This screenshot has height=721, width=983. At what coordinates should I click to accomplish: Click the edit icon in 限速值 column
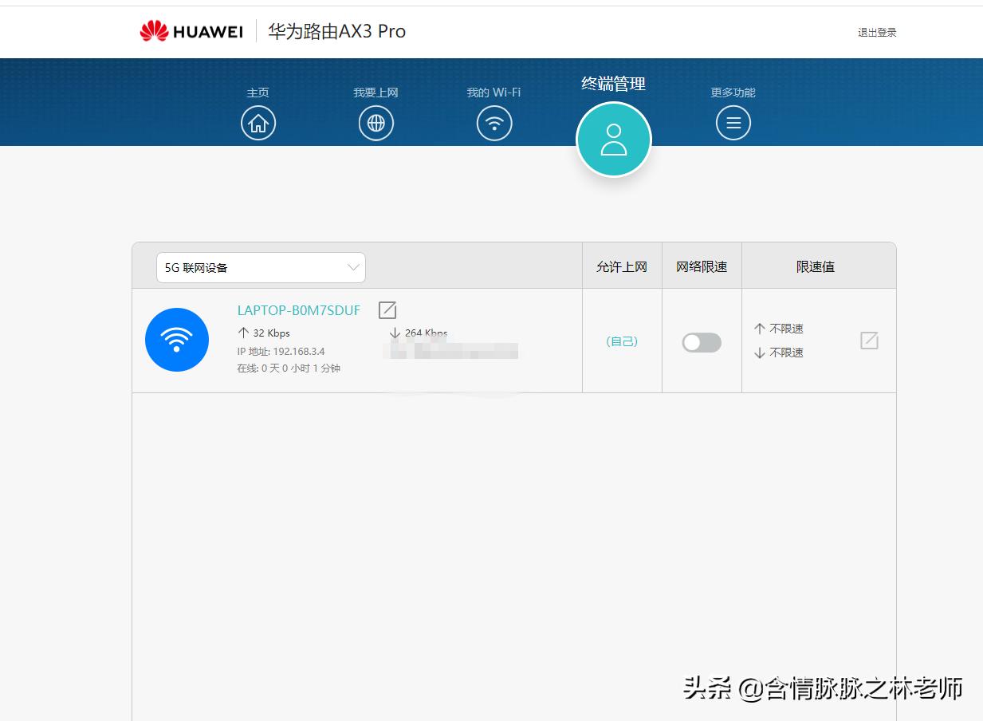869,340
